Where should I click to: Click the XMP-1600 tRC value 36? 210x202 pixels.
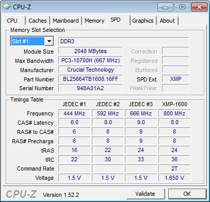coord(174,160)
